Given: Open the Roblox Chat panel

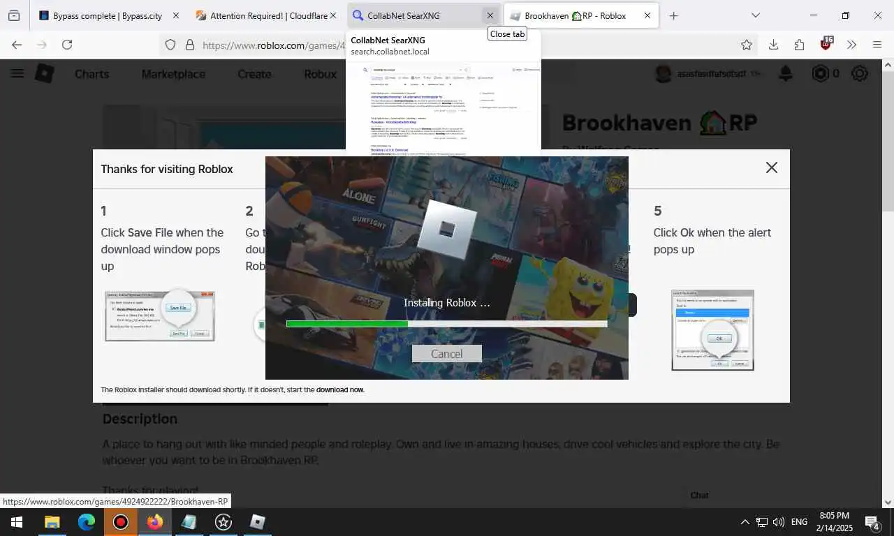Looking at the screenshot, I should 699,495.
